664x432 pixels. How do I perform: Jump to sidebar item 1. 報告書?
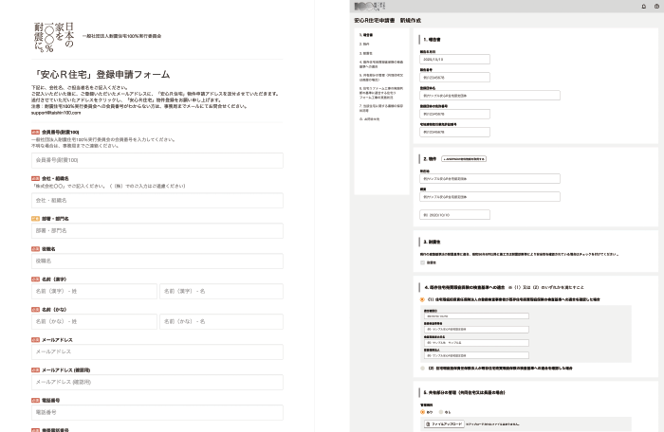click(368, 34)
